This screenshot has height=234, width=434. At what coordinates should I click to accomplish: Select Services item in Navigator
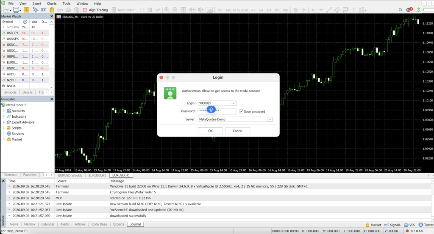coord(18,134)
